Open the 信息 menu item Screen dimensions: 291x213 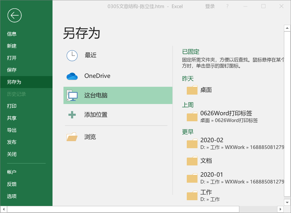point(12,34)
